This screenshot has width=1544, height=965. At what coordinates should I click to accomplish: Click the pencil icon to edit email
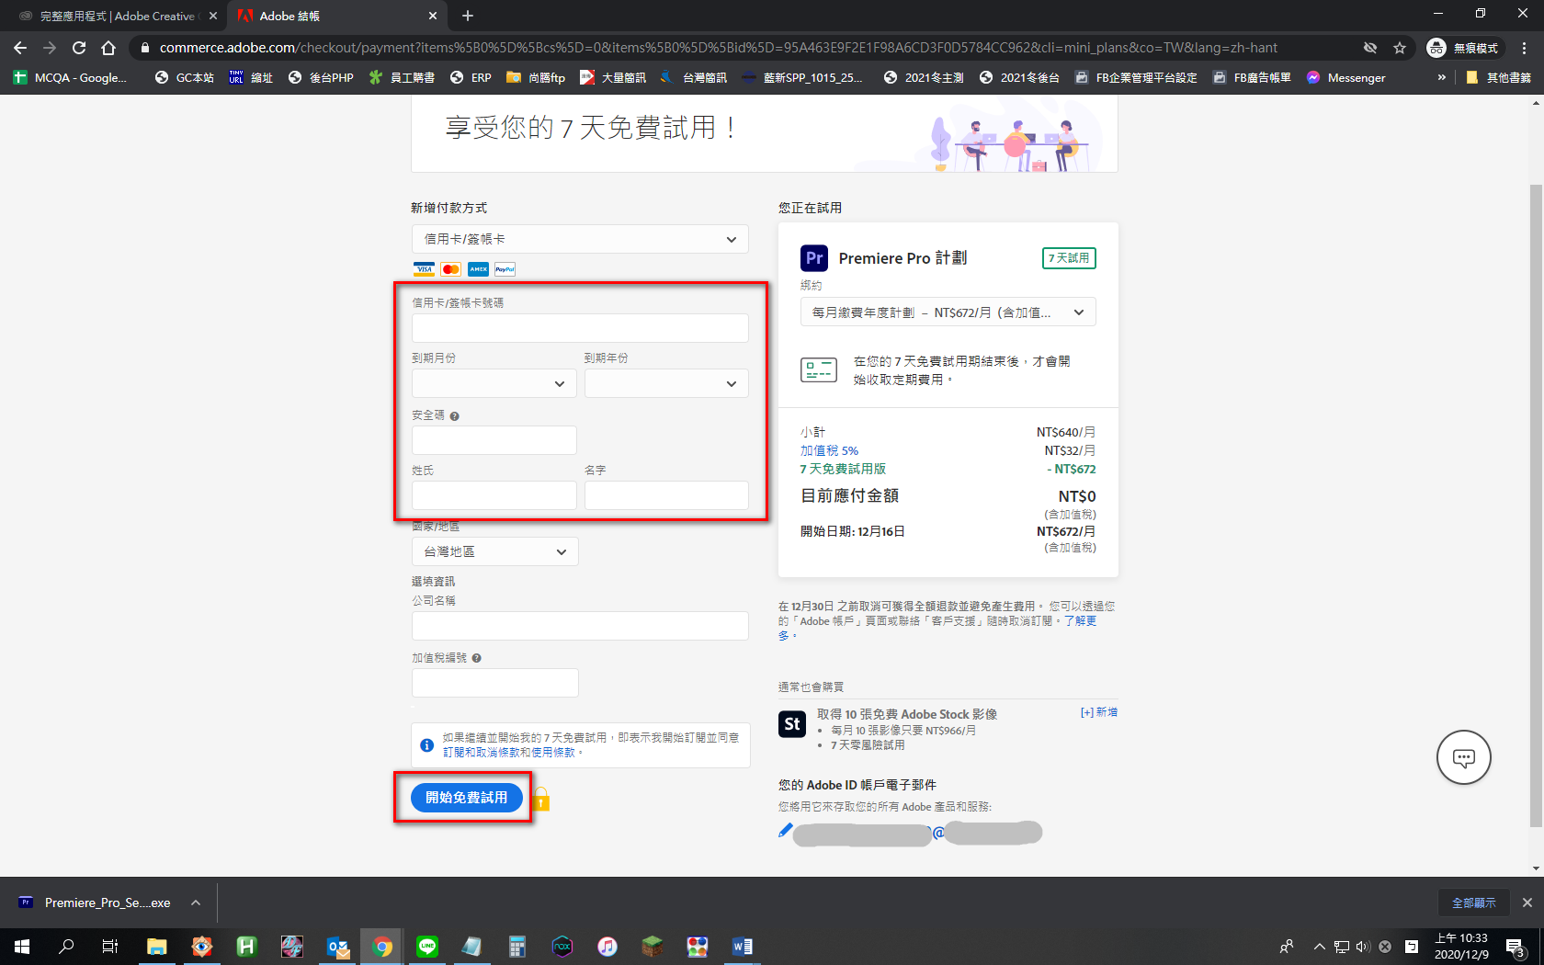785,831
